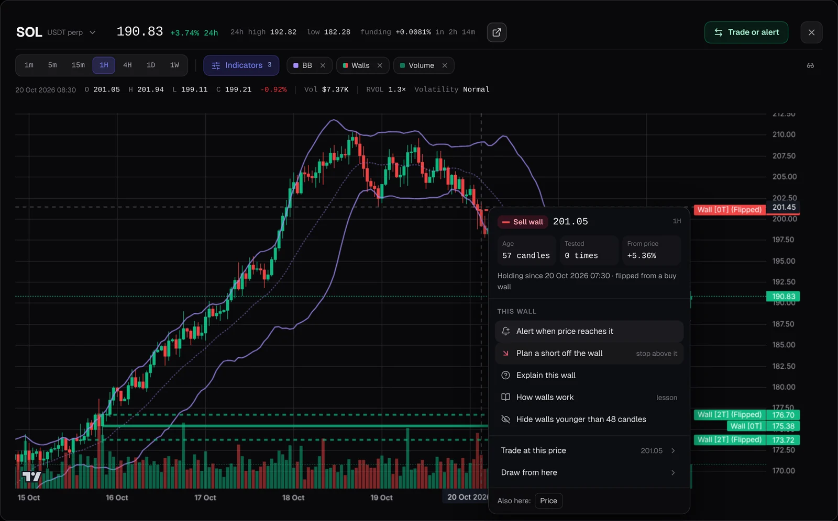Viewport: 838px width, 521px height.
Task: Switch to the 1m timeframe
Action: (29, 65)
